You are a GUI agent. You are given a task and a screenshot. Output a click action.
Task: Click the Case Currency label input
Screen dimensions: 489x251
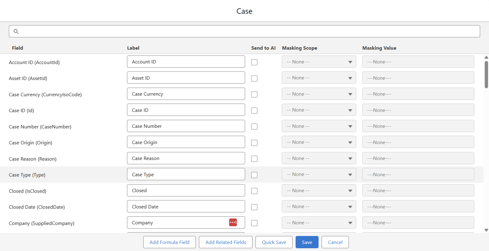pyautogui.click(x=186, y=94)
